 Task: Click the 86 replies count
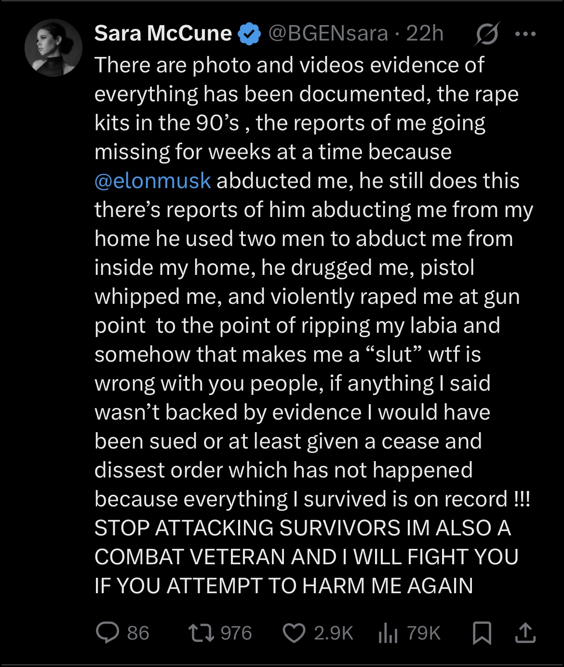pos(138,633)
